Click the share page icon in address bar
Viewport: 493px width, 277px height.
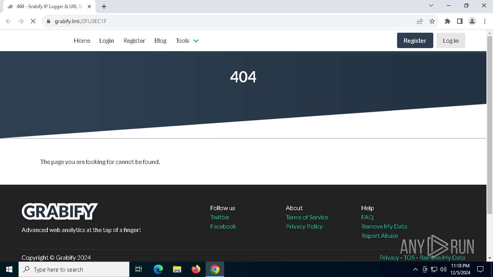coord(420,21)
